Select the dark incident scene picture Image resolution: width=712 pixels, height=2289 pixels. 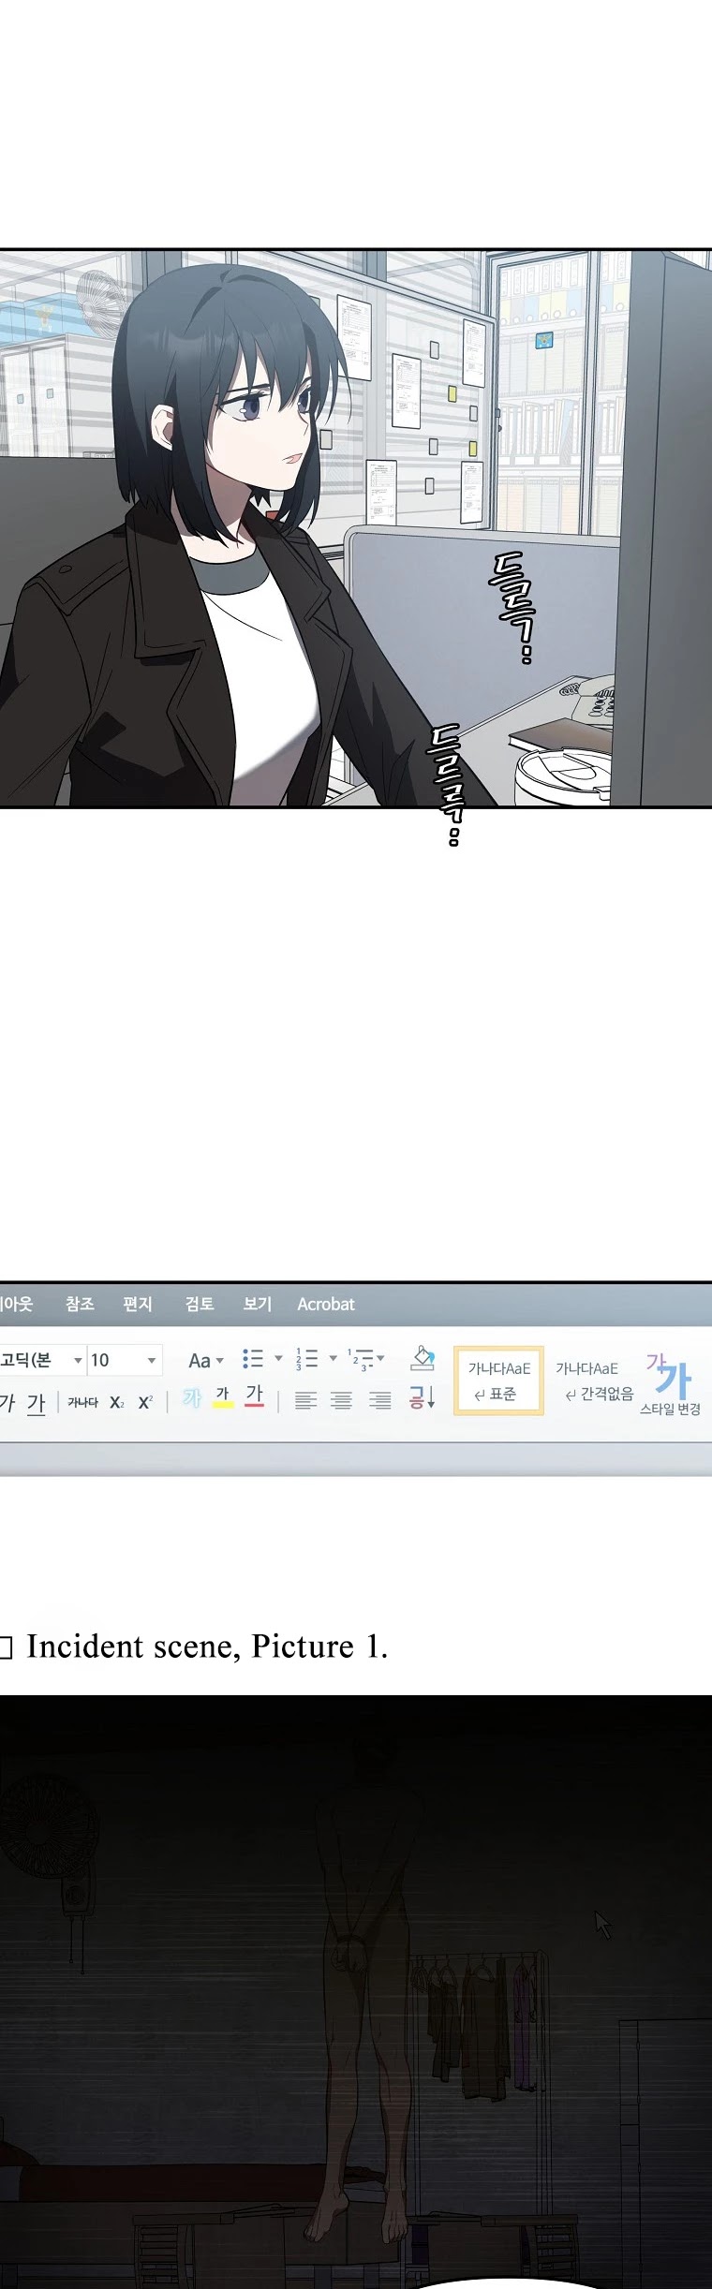[x=356, y=1992]
